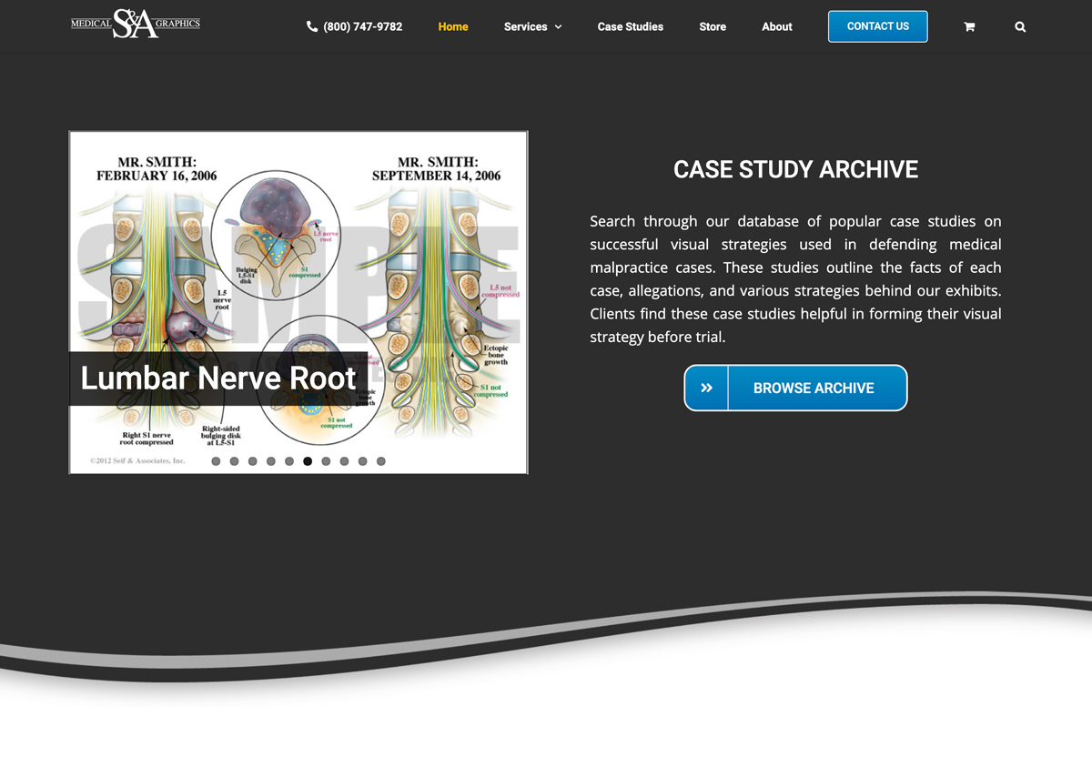Open the About menu item
Image resolution: width=1092 pixels, height=777 pixels.
pyautogui.click(x=777, y=26)
